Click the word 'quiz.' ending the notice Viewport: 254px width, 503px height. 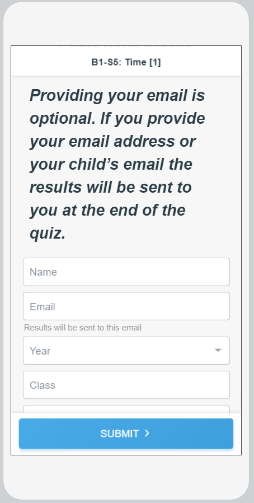[x=48, y=234]
